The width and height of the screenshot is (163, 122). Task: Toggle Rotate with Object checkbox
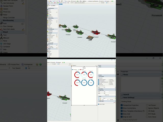tap(99, 104)
